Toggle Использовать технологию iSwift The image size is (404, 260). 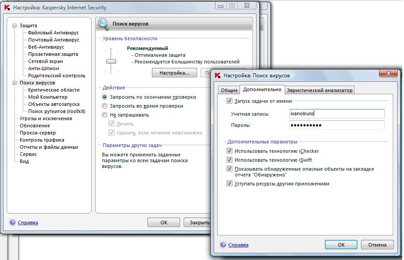click(229, 160)
